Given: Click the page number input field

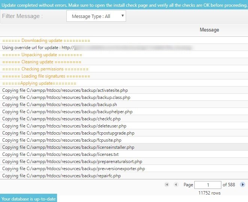Looking at the screenshot, I should [208, 185].
